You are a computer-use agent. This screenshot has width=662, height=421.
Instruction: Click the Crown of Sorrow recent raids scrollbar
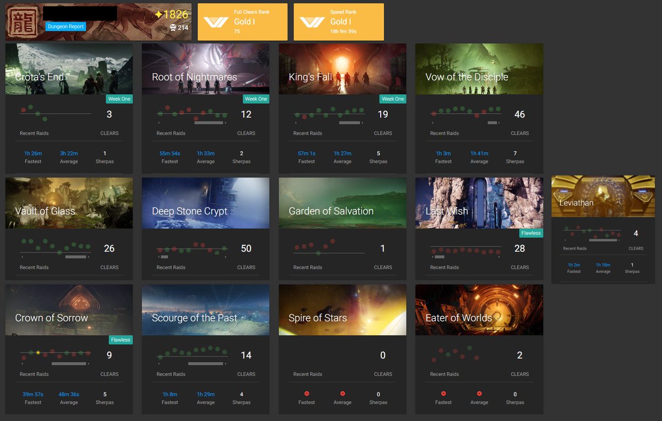[69, 364]
